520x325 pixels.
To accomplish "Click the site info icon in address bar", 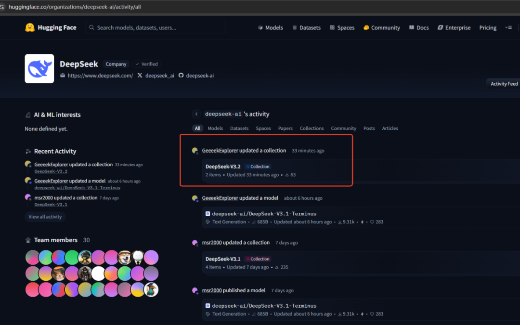I will pos(2,7).
